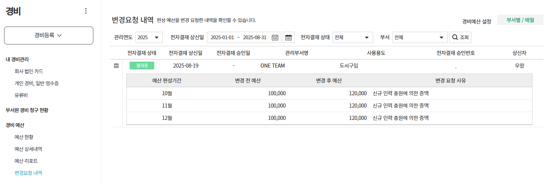Click the 부서별 / 매월 button
The width and height of the screenshot is (549, 186).
(520, 20)
